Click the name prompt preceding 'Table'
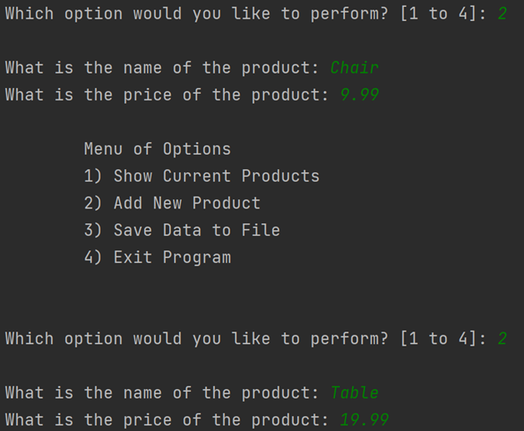 click(x=162, y=393)
